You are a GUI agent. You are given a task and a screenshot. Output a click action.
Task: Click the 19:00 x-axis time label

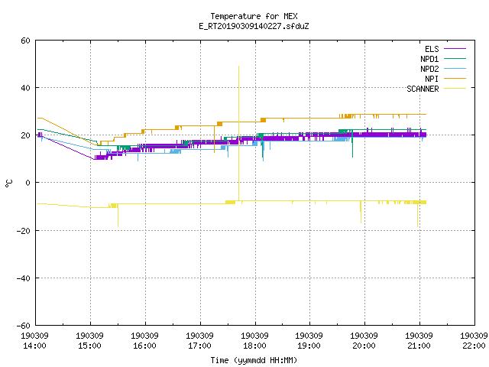click(x=309, y=346)
